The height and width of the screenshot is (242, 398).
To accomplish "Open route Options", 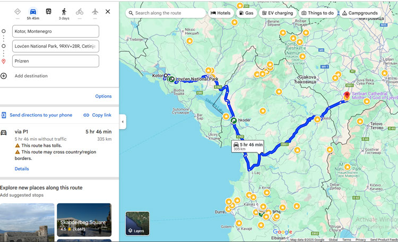I will tap(103, 96).
